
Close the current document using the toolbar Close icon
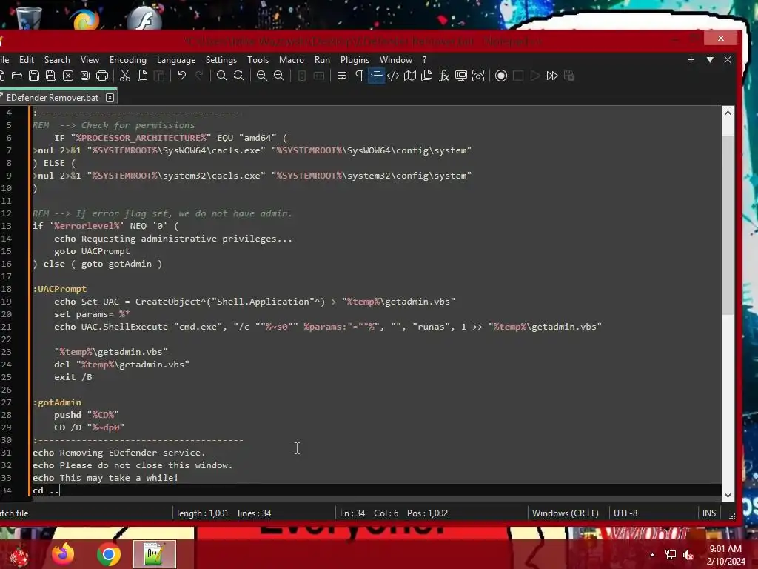pyautogui.click(x=68, y=76)
